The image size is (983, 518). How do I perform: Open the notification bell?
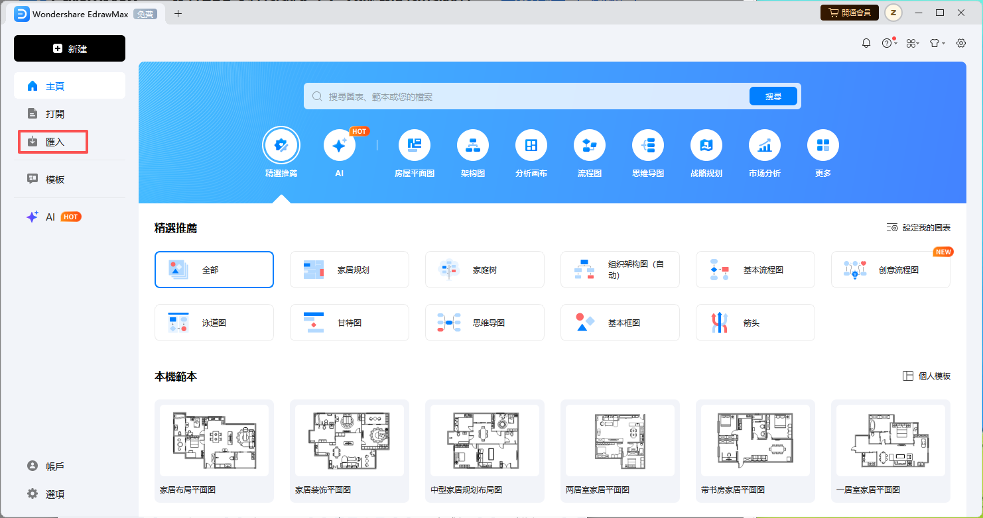(x=866, y=42)
